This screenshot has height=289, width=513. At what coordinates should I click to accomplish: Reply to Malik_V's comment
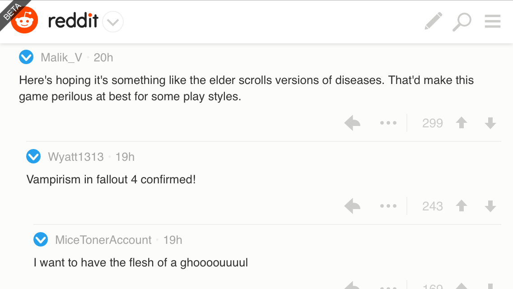(352, 123)
